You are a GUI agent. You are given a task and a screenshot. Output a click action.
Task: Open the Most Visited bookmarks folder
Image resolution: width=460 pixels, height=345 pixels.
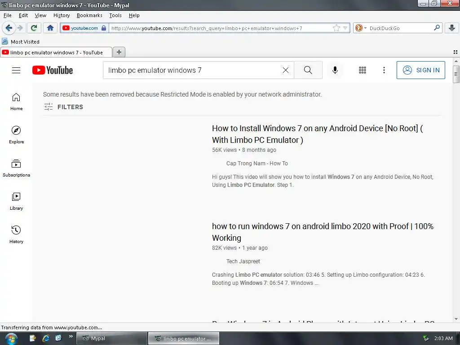[21, 42]
